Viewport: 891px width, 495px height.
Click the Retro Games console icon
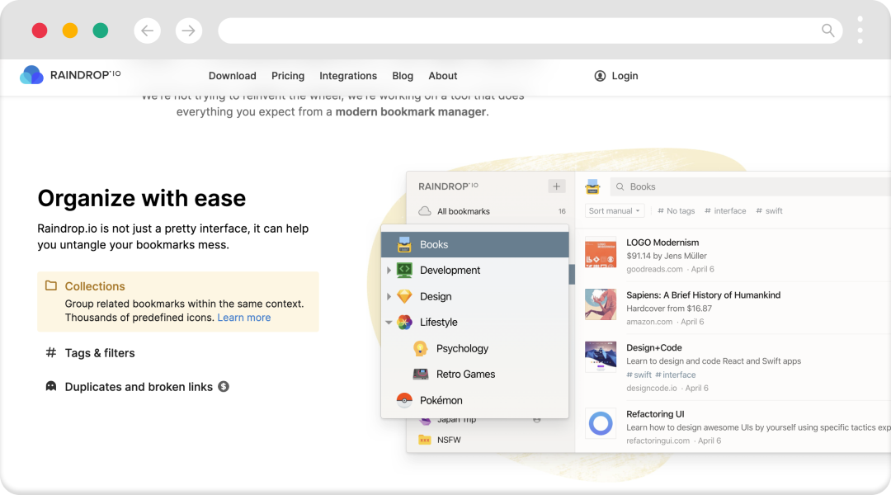coord(421,374)
